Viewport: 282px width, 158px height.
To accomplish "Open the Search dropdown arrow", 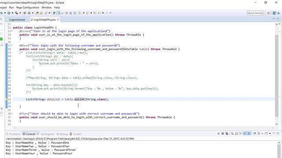I will 49,13.
